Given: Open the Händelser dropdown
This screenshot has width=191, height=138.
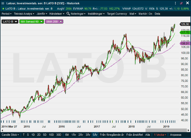Looking at the screenshot, I should tap(57, 14).
